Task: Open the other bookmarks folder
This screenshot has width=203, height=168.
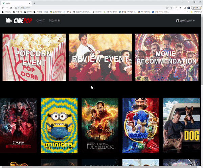Action: point(196,12)
